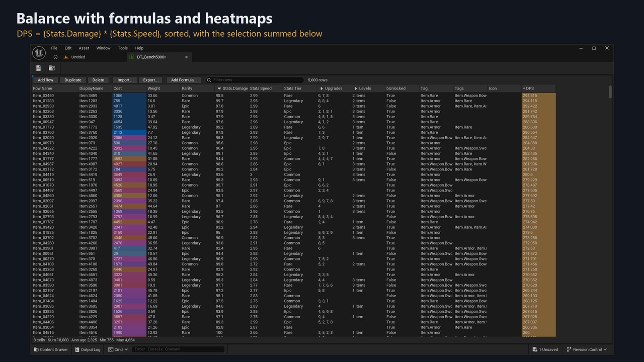Save the data table with floppy icon

click(x=38, y=68)
